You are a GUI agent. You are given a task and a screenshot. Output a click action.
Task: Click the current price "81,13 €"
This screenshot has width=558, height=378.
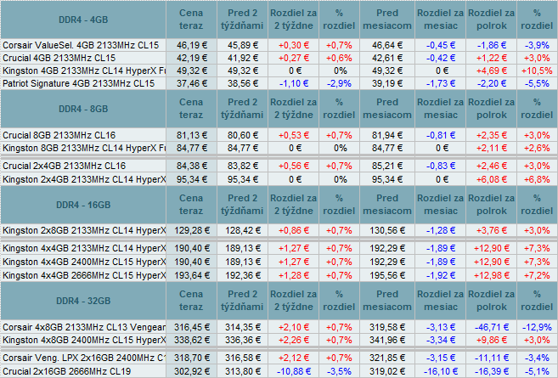click(x=192, y=135)
